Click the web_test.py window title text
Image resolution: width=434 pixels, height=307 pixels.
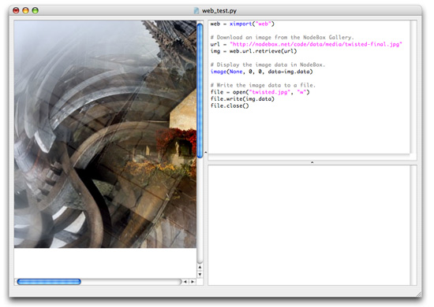[x=219, y=11]
